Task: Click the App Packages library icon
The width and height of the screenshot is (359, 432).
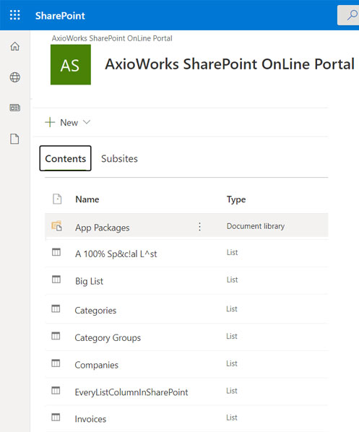Action: [57, 226]
